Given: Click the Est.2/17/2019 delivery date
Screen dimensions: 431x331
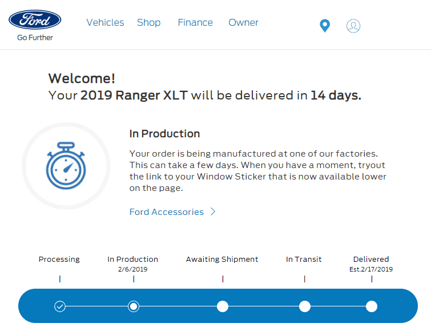Looking at the screenshot, I should 371,269.
